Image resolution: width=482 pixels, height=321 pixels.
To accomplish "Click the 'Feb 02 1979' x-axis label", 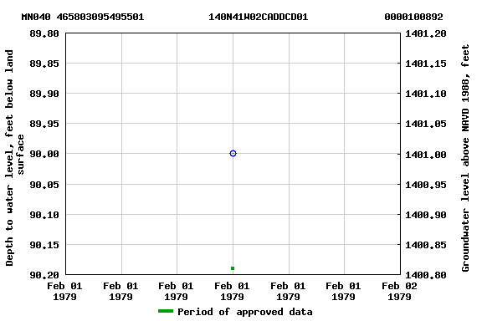I will pyautogui.click(x=399, y=292).
